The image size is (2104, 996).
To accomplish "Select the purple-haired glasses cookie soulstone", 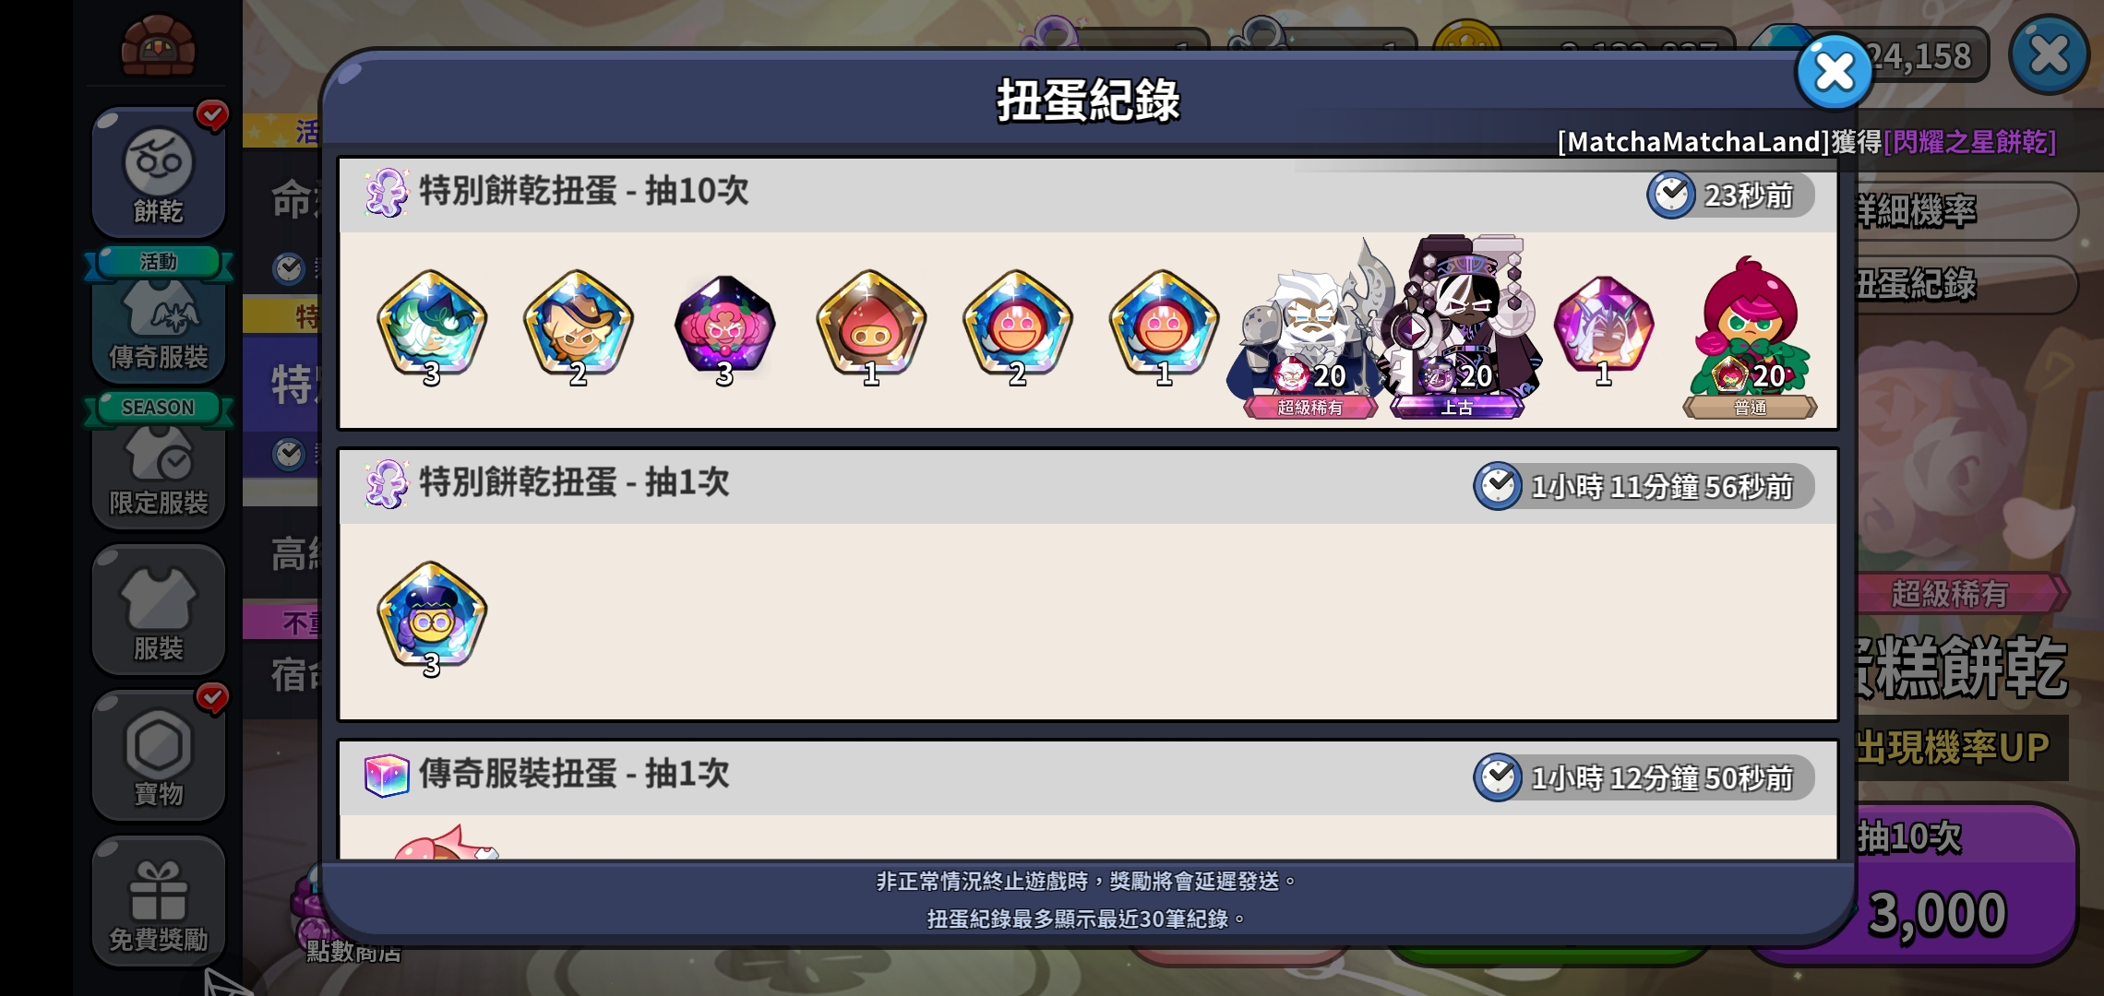I will click(x=431, y=618).
